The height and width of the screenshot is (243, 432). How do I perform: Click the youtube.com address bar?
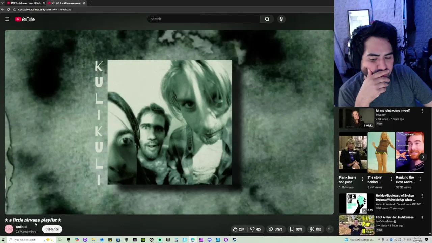click(172, 9)
